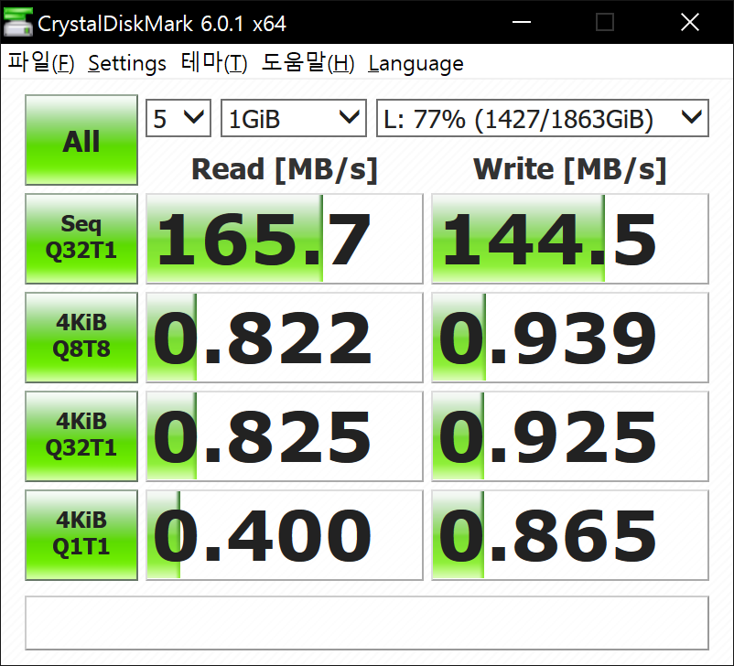This screenshot has width=734, height=666.
Task: Open the 테마(T) menu
Action: [214, 63]
